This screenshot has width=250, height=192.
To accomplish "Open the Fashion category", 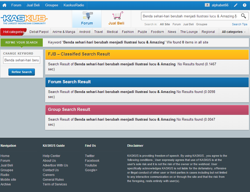I will (x=128, y=32).
